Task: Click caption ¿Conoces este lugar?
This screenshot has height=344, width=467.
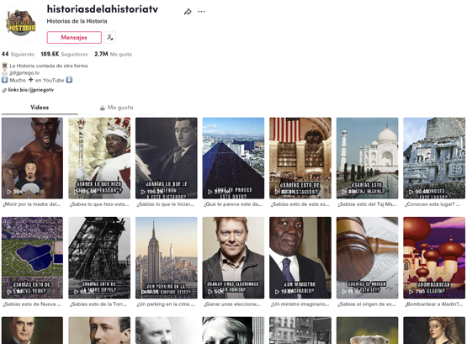Action: (433, 204)
